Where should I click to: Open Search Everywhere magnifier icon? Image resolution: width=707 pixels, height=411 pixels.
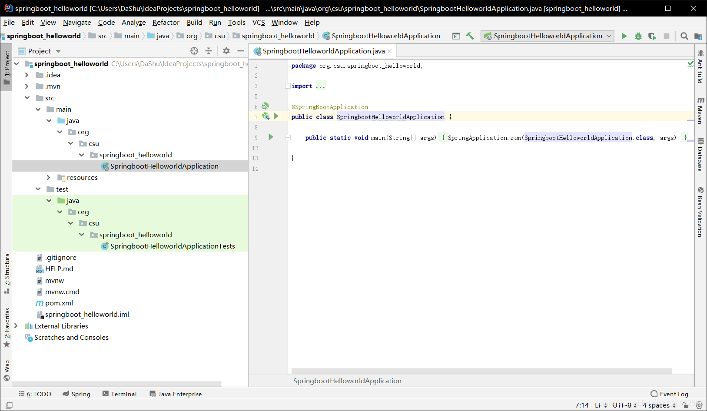tap(684, 36)
